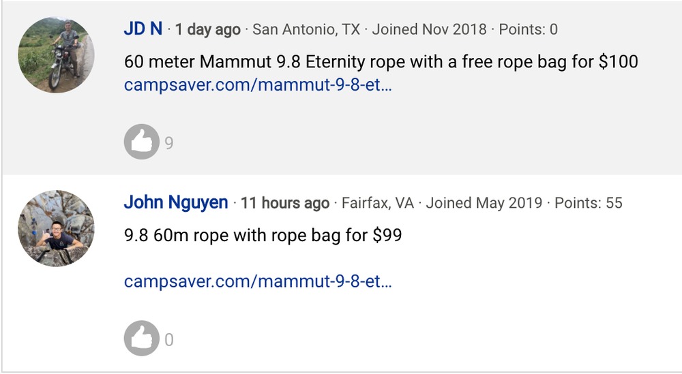Image resolution: width=682 pixels, height=374 pixels.
Task: Click thumbs-up on John Nguyen's post
Action: 141,339
